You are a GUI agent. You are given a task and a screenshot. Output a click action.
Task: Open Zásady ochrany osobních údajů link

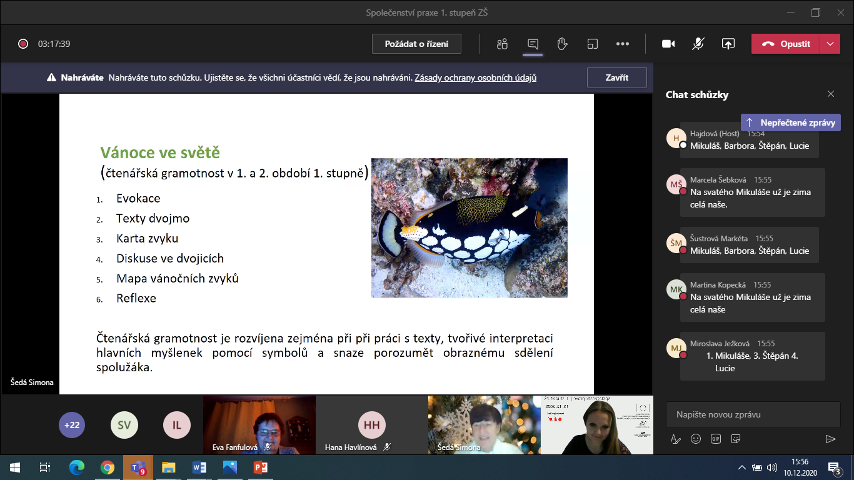pyautogui.click(x=475, y=78)
